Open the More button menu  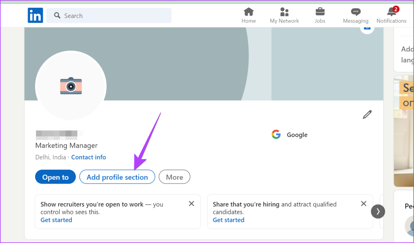pos(174,177)
